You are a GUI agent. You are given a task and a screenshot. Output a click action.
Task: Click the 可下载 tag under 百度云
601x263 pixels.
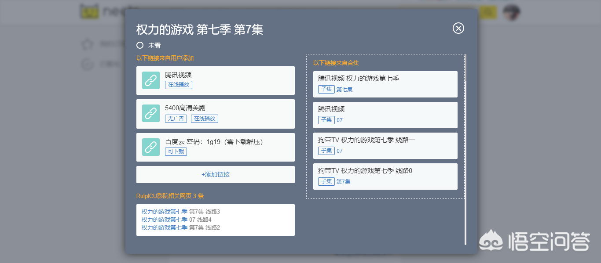point(176,151)
